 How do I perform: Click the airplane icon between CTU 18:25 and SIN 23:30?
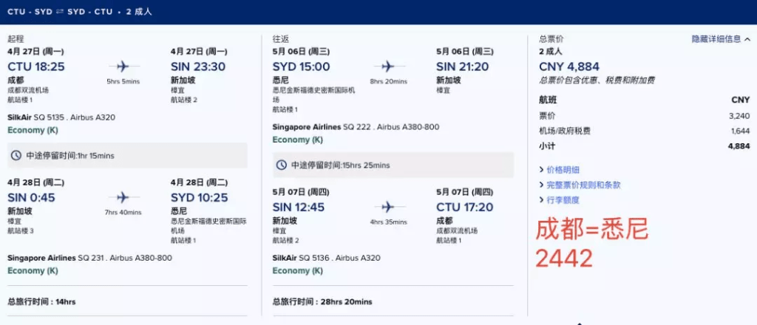[x=123, y=66]
